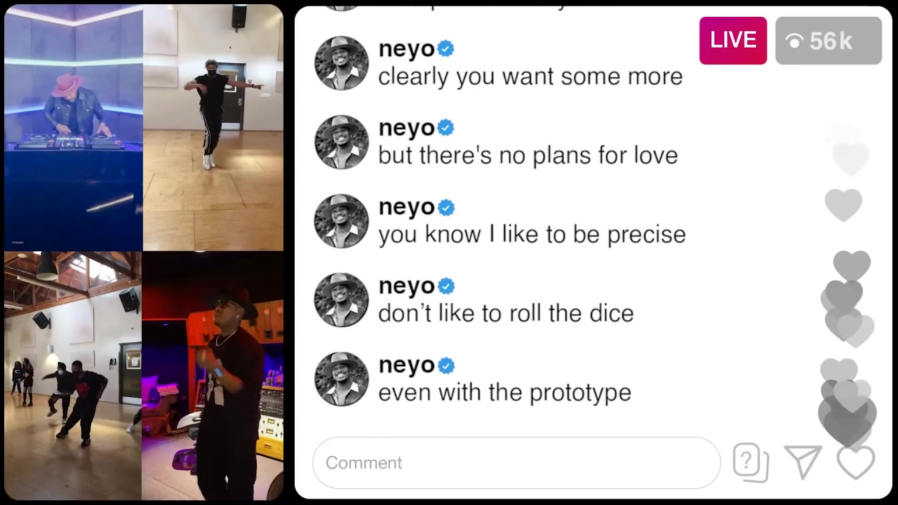Select the group dancers video tile
Screen dimensions: 898x505
[73, 375]
